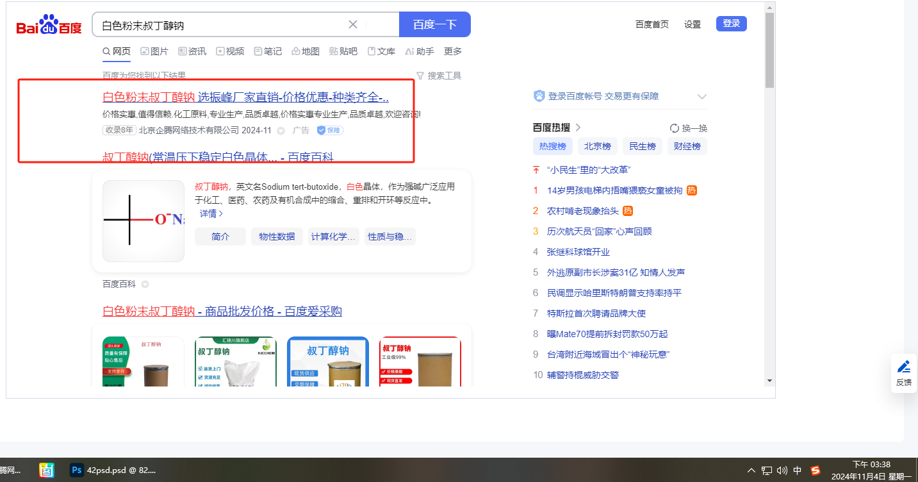Click the Baidu logo
The width and height of the screenshot is (918, 482).
click(x=49, y=26)
